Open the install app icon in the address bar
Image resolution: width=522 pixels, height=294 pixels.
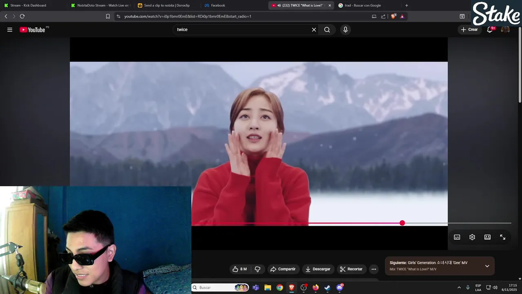click(x=374, y=16)
